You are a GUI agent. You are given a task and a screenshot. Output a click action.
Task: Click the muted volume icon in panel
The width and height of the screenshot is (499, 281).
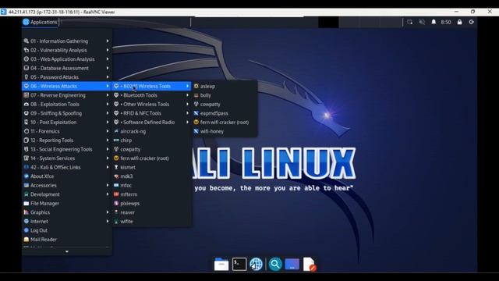[x=422, y=22]
